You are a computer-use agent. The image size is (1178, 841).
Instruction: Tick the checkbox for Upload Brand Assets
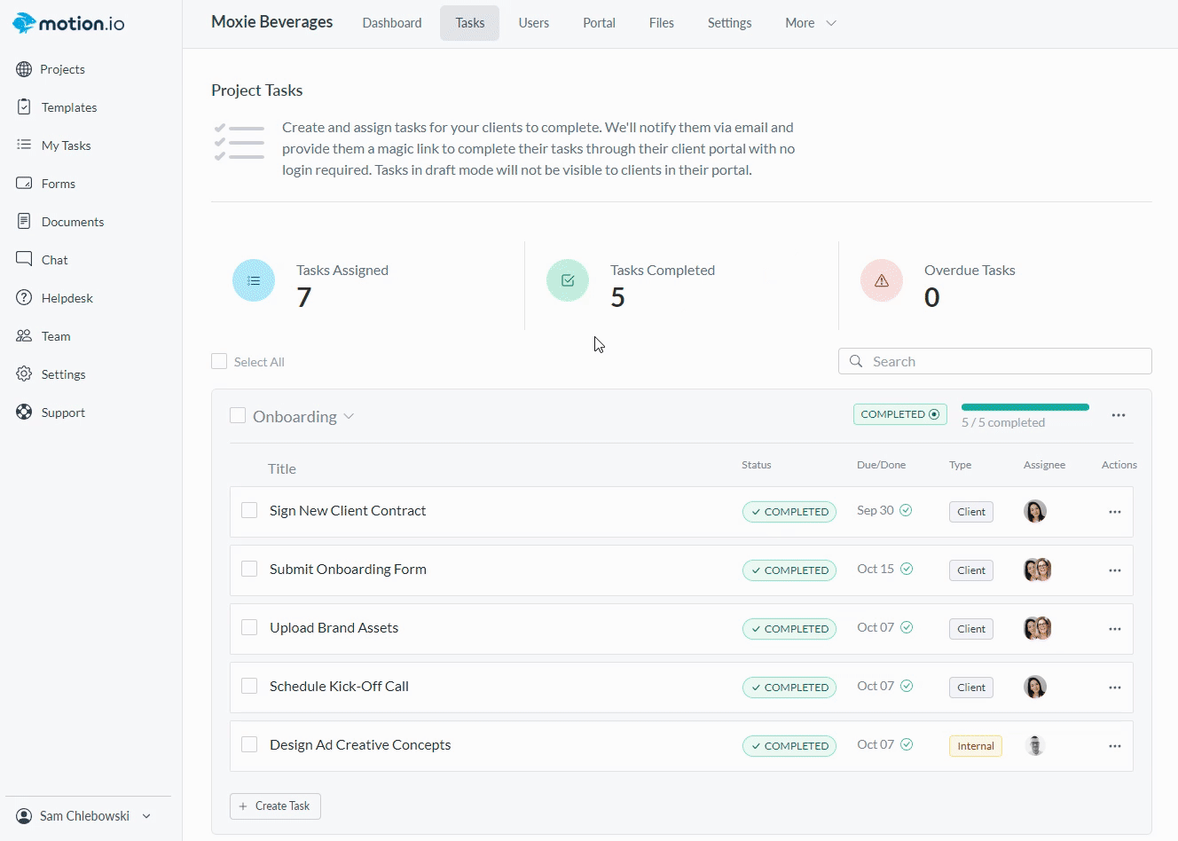pyautogui.click(x=249, y=627)
